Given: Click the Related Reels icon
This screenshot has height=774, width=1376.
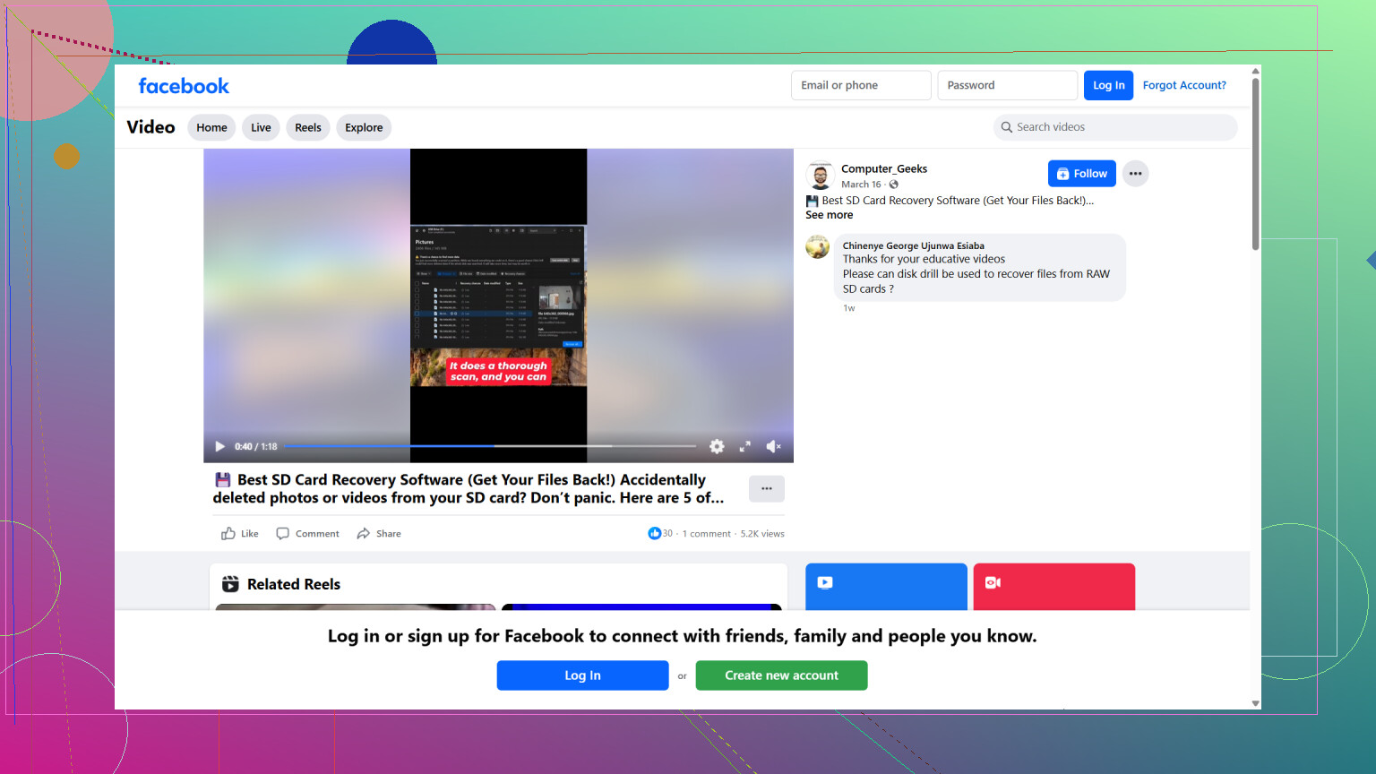Looking at the screenshot, I should [x=230, y=584].
